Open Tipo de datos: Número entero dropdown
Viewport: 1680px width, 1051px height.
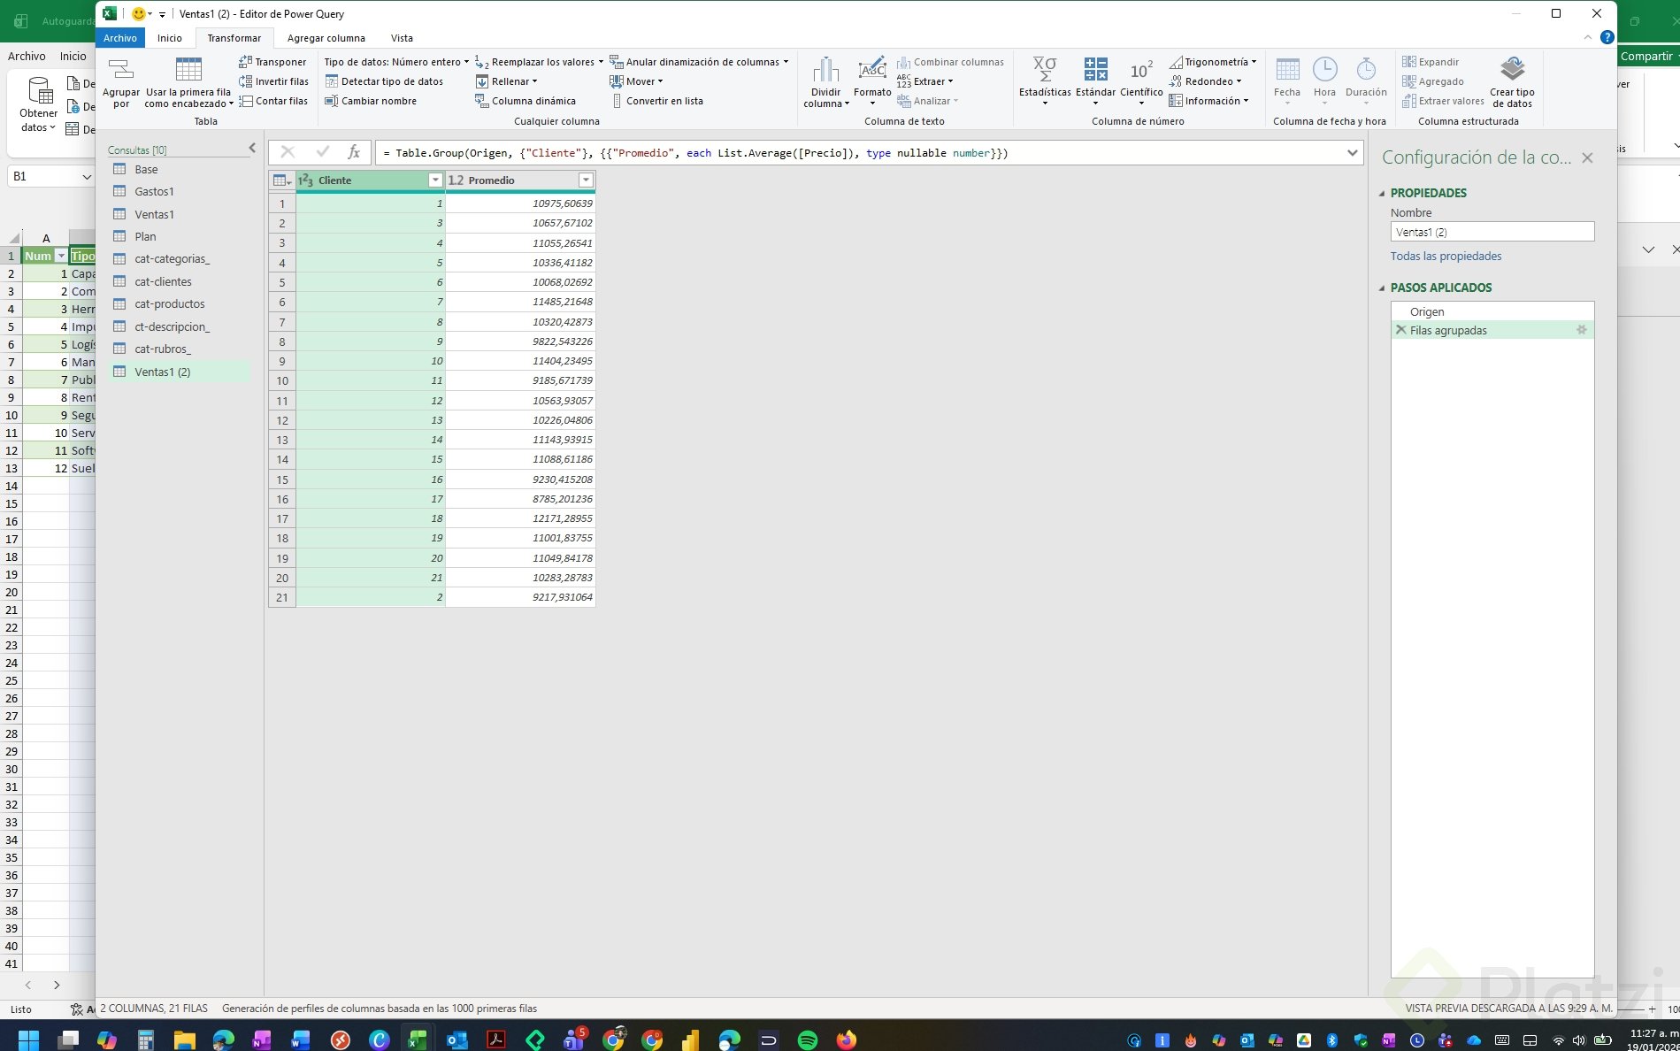[396, 62]
